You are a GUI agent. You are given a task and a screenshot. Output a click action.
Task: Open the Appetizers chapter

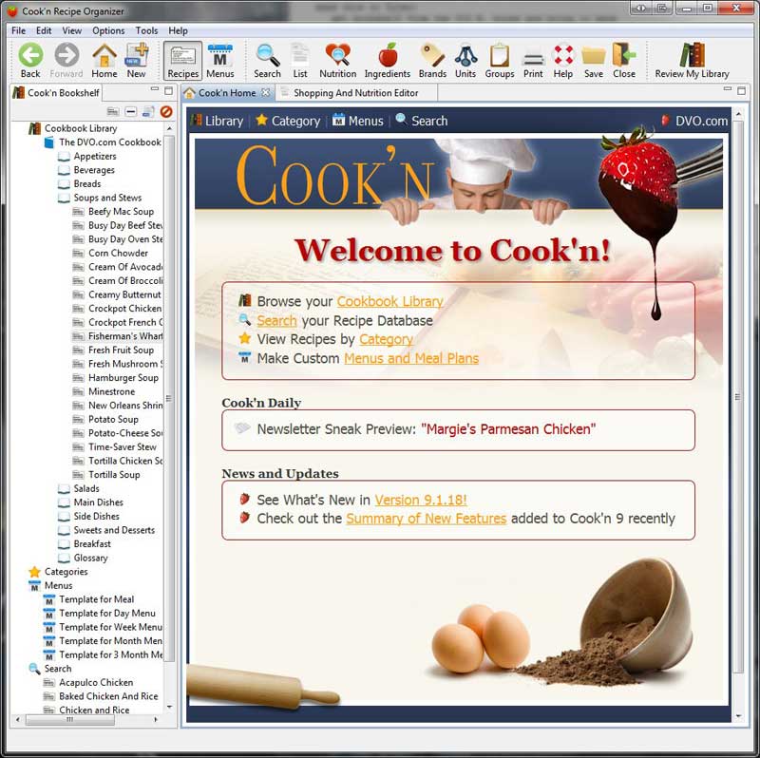tap(94, 156)
